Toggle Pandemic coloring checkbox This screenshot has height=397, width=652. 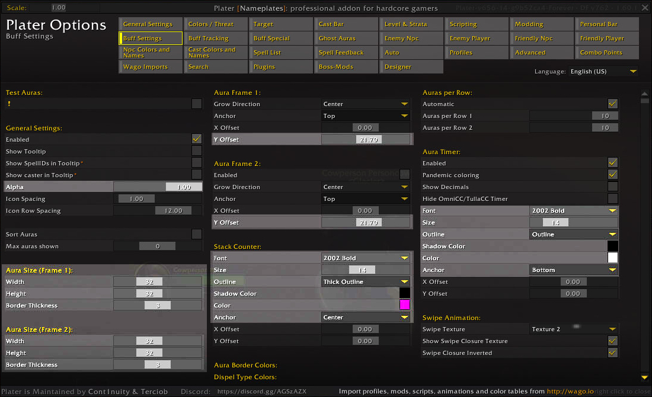(x=612, y=175)
